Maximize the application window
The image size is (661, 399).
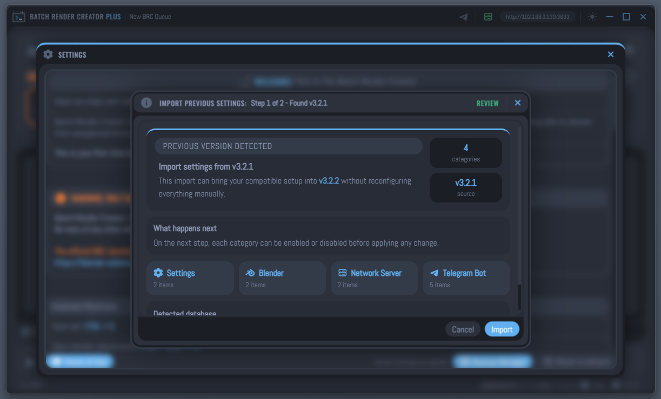click(626, 17)
